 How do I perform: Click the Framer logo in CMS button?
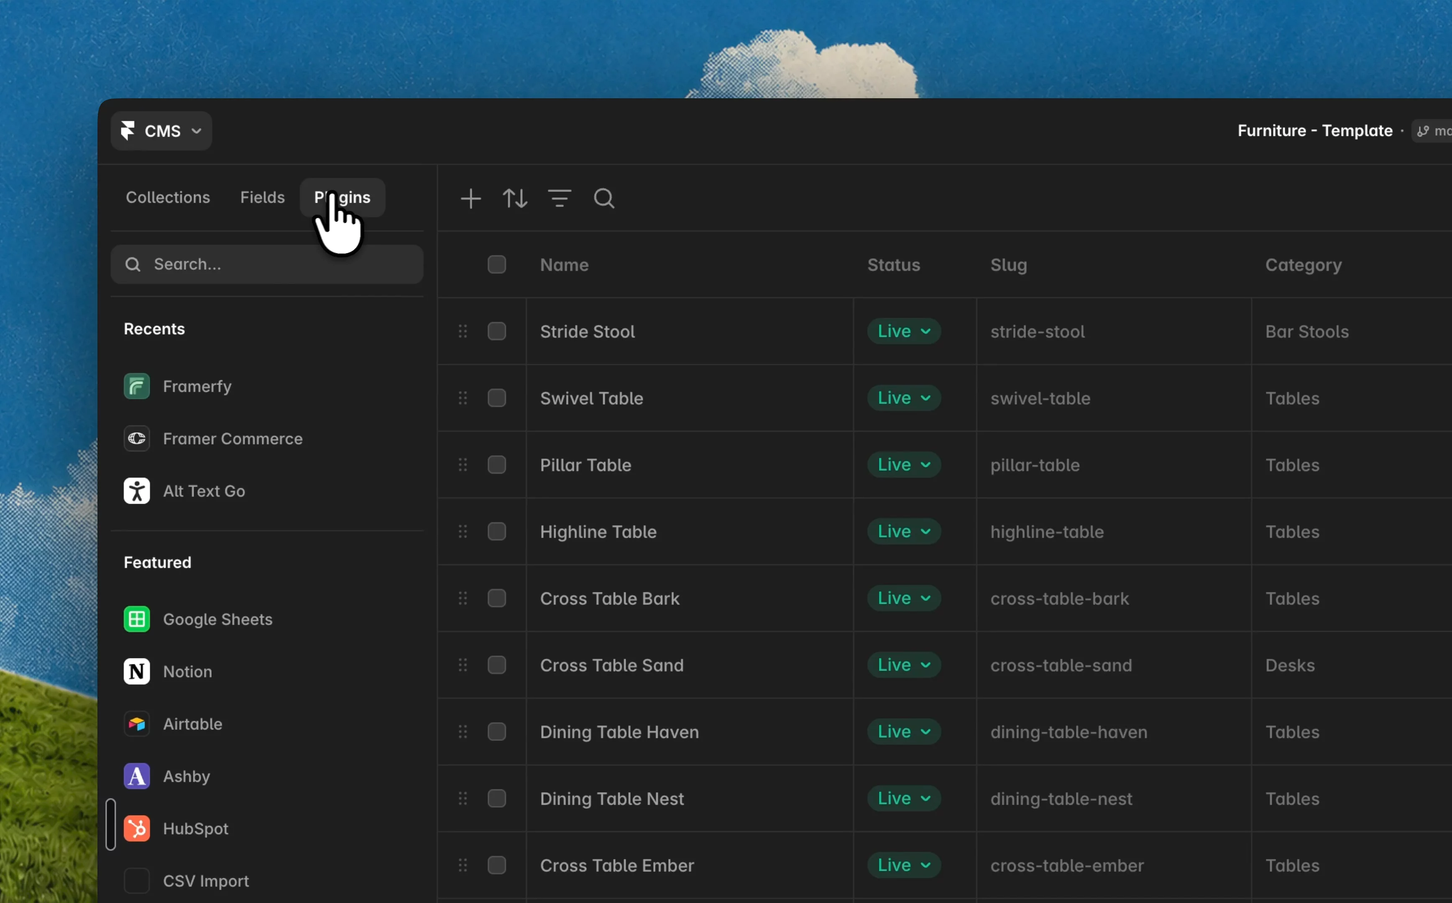point(127,131)
